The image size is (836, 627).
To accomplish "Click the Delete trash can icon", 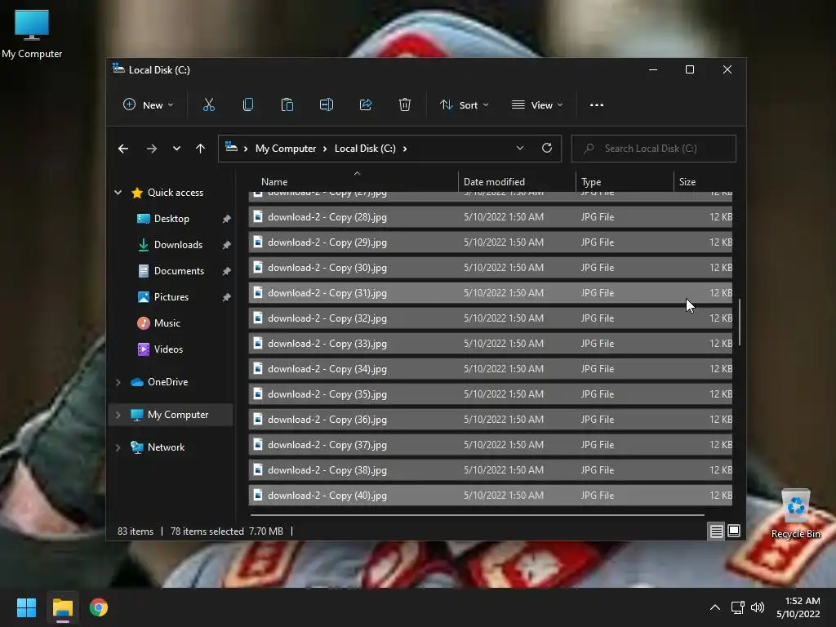I will click(x=405, y=105).
